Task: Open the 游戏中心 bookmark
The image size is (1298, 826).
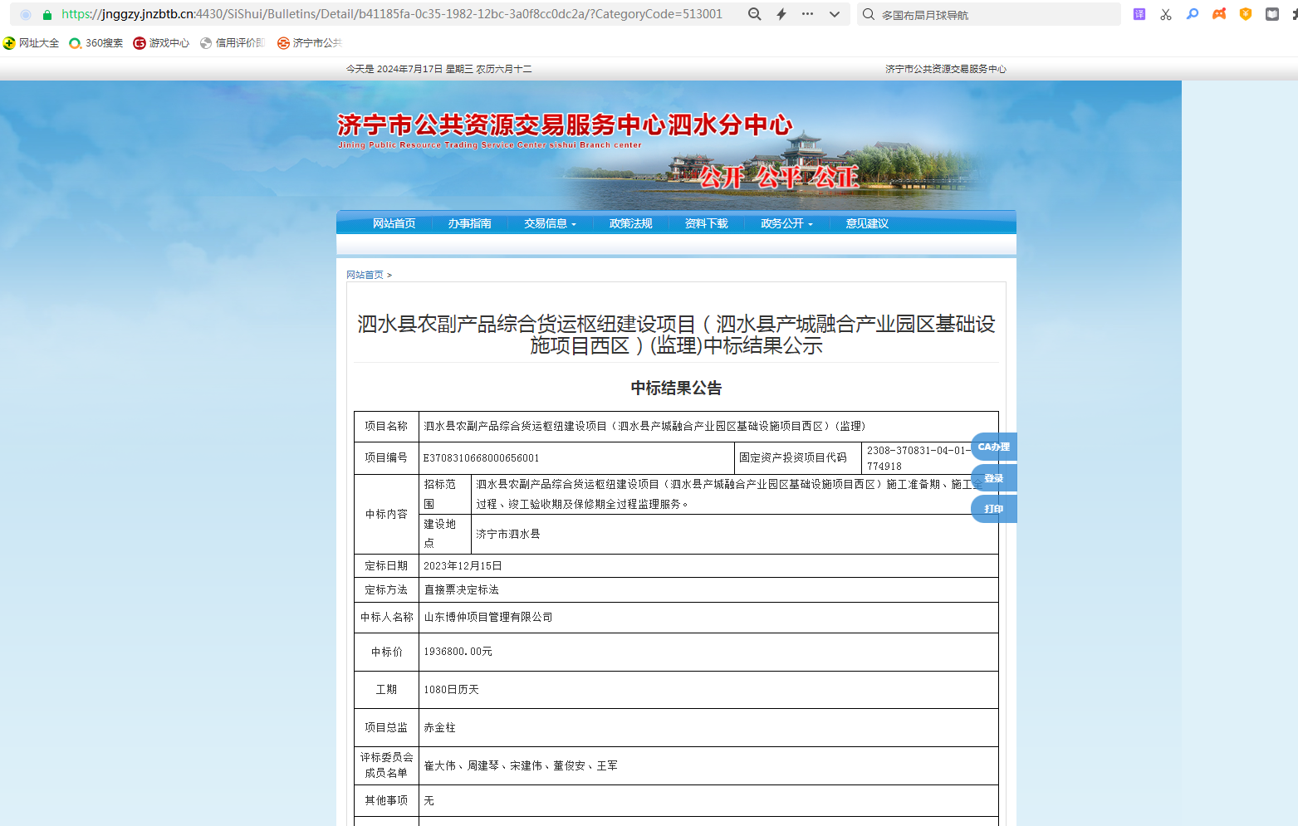Action: tap(162, 43)
